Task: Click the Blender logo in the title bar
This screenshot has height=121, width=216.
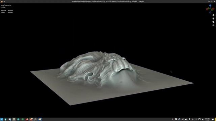Action: tap(2, 1)
